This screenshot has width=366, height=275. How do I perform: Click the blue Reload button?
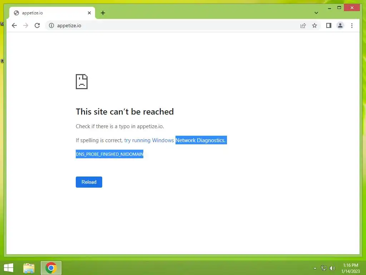pyautogui.click(x=89, y=182)
